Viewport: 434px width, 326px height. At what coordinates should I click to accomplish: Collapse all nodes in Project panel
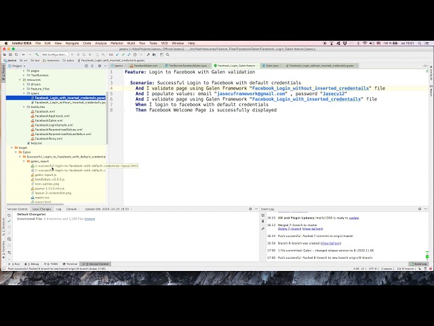pos(92,66)
